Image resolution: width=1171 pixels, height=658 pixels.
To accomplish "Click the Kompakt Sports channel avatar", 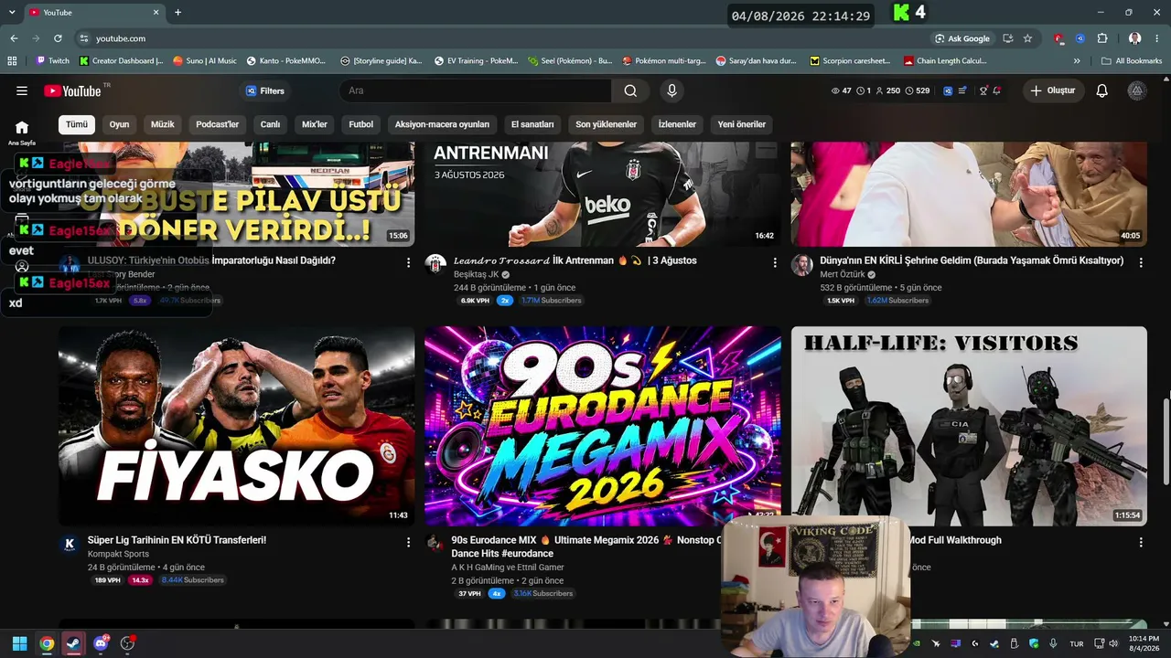I will [x=70, y=545].
